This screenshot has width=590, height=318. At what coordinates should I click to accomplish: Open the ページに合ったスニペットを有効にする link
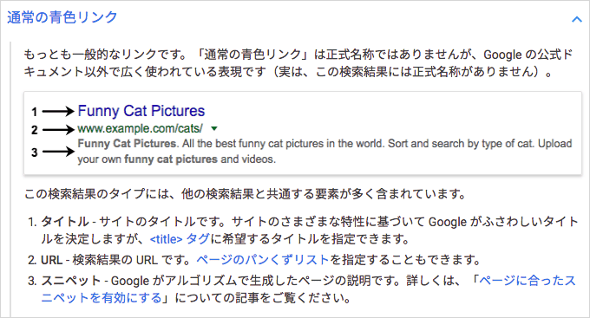coord(309,289)
